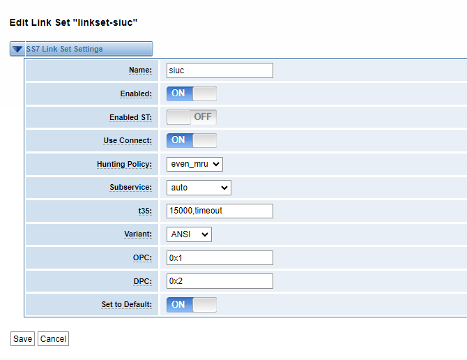
Task: Click the t35 label
Action: tap(145, 211)
